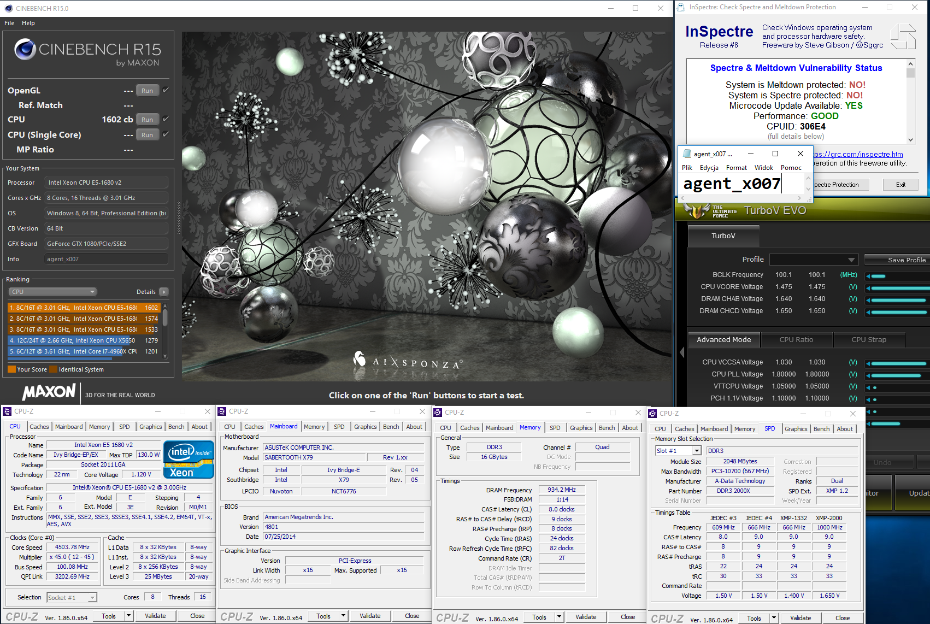
Task: Click the Info field containing agent_x007
Action: point(106,259)
